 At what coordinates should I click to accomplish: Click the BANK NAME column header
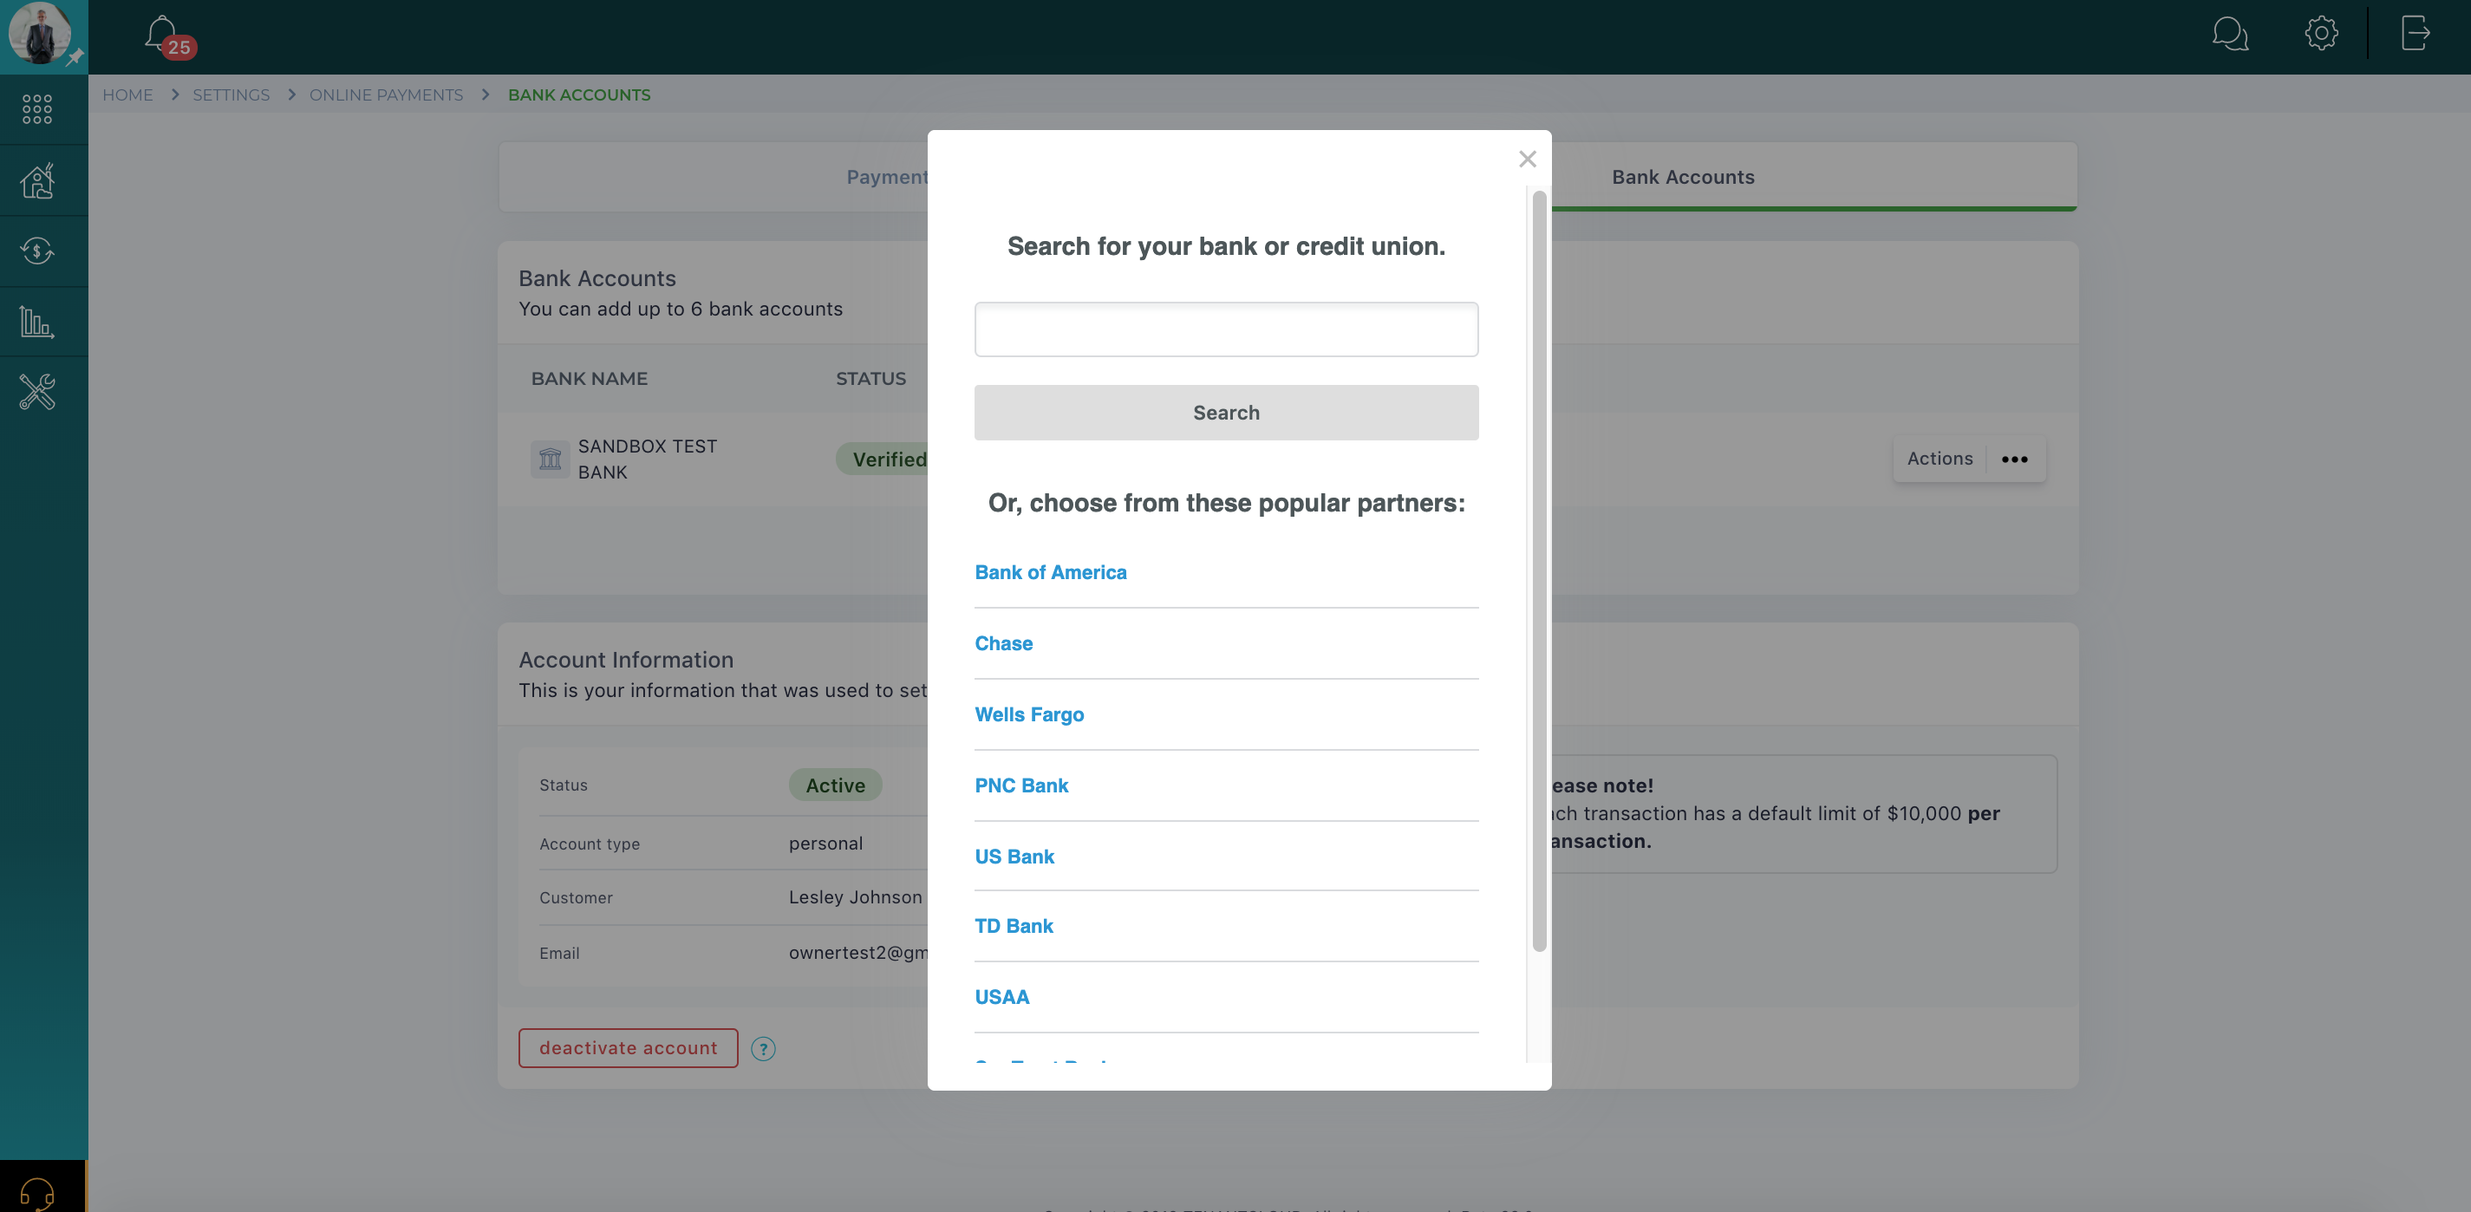589,379
